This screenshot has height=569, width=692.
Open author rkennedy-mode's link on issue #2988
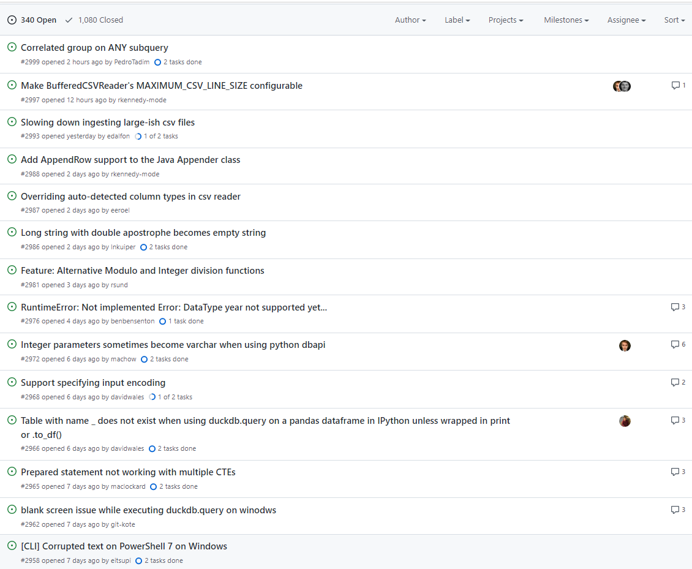tap(135, 175)
